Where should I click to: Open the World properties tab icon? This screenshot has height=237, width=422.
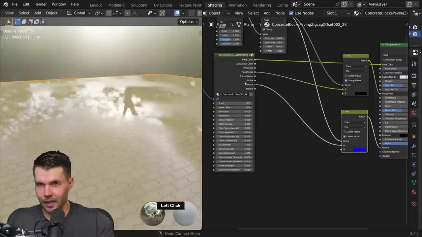414,113
